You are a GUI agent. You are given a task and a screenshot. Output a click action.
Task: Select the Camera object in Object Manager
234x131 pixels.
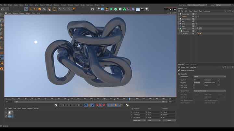184,16
